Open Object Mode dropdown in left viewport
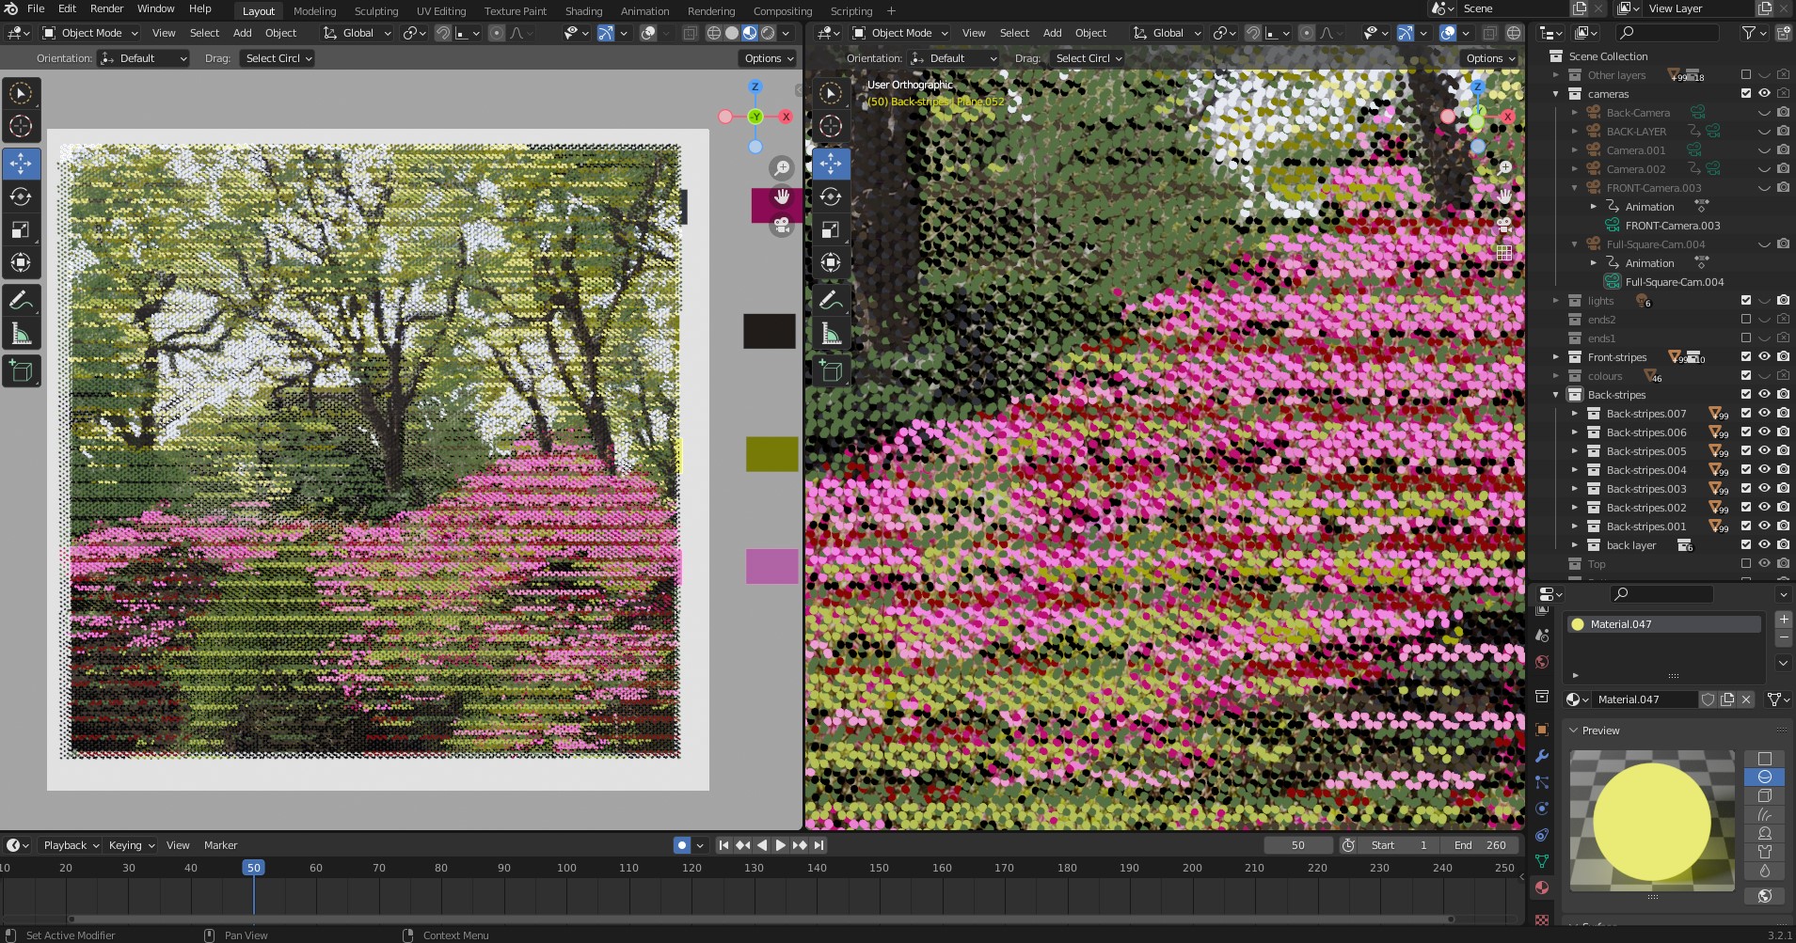1796x943 pixels. 90,33
